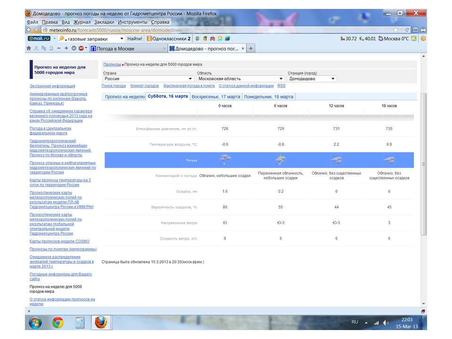Viewport: 452px width, 339px height.
Task: Click the Найти! search button
Action: coord(135,39)
